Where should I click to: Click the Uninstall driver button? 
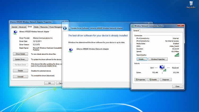point(20,77)
